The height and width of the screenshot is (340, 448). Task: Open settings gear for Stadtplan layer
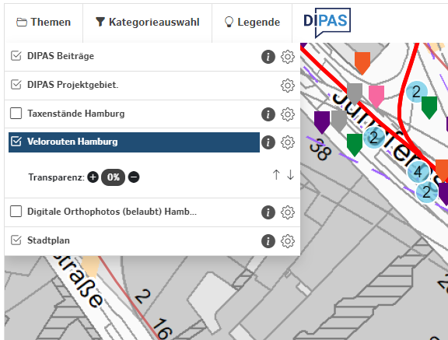point(288,241)
